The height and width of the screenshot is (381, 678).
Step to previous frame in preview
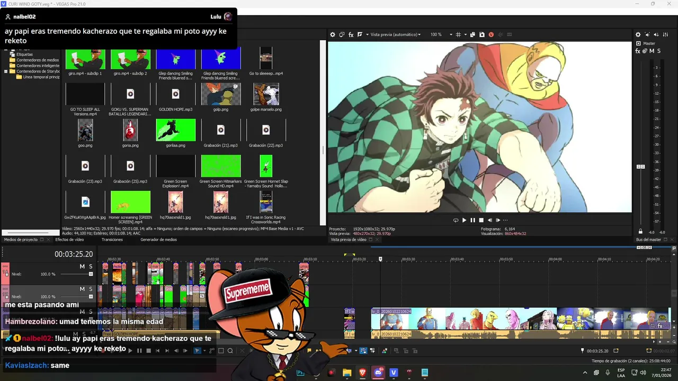[x=490, y=220]
